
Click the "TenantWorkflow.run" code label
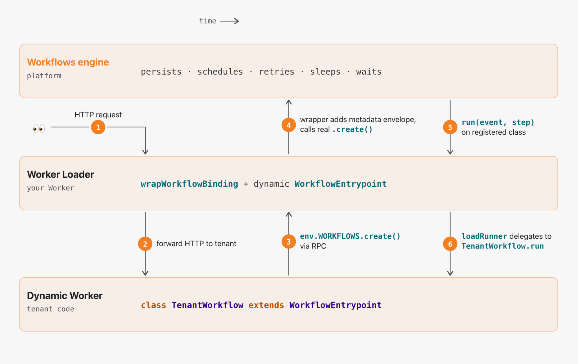pos(503,246)
